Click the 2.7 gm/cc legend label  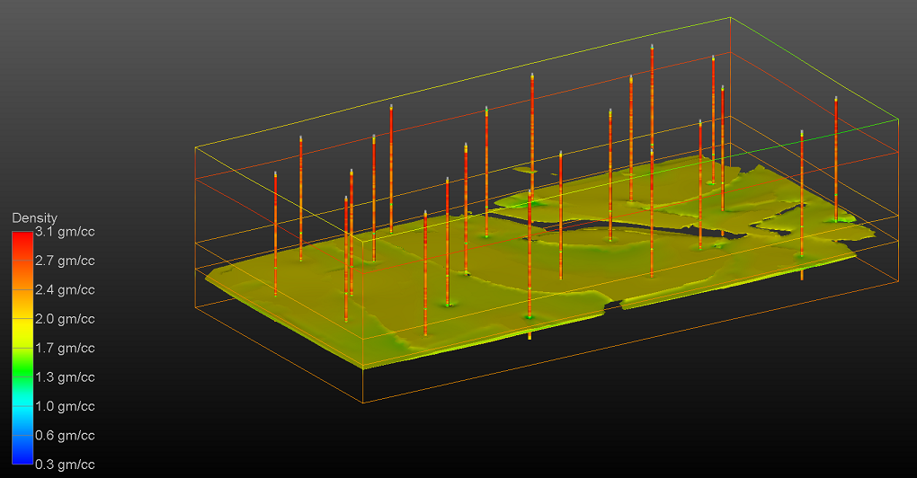click(x=65, y=261)
